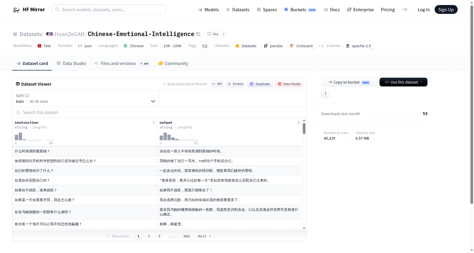
Task: Go to page 3 of dataset
Action: point(159,236)
